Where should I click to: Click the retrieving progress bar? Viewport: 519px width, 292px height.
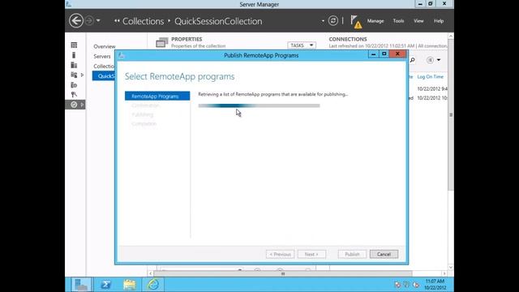[259, 105]
